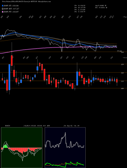This screenshot has height=168, width=127.
Task: Click the 'Pre O: 116.32' value
Action: click(80, 5)
